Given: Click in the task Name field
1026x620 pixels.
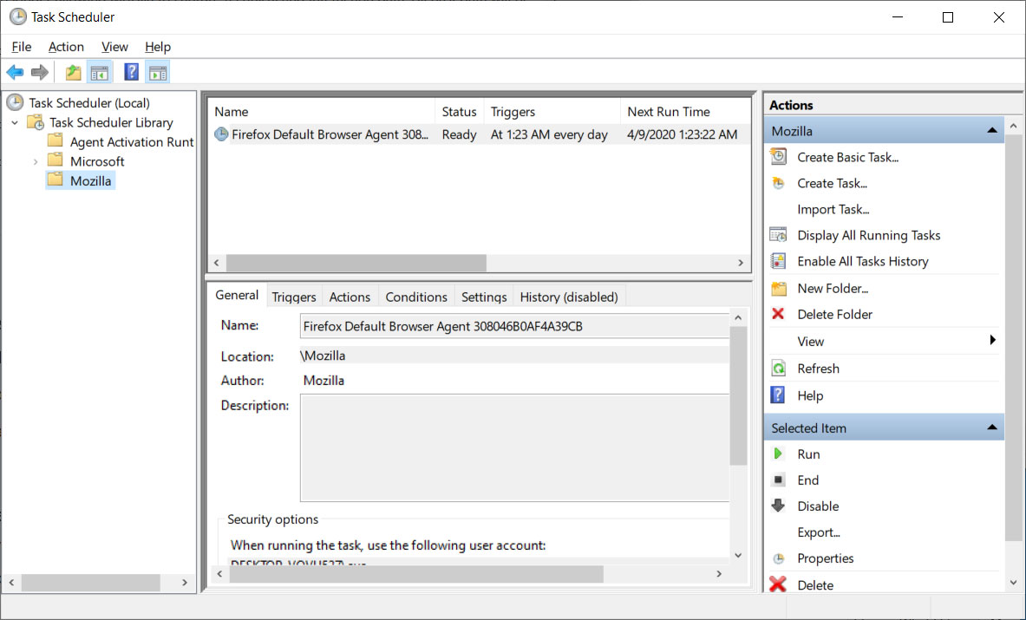Looking at the screenshot, I should (x=514, y=326).
